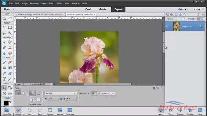
Task: Open the Organizer
Action: point(70,111)
